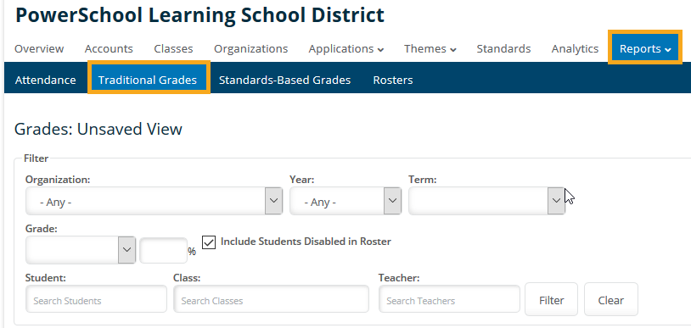Uncheck Include Students Disabled in Roster
Screen dimensions: 691x328
tap(209, 242)
